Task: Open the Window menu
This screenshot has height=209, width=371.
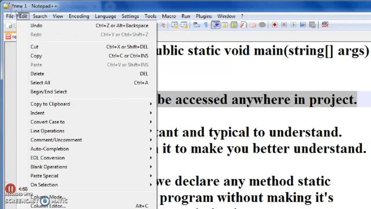Action: tap(226, 16)
